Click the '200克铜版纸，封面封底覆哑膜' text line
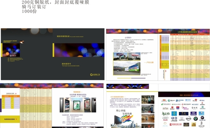 click(55, 2)
